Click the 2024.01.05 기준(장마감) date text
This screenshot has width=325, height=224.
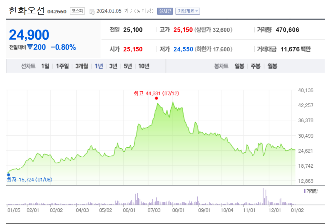(125, 11)
